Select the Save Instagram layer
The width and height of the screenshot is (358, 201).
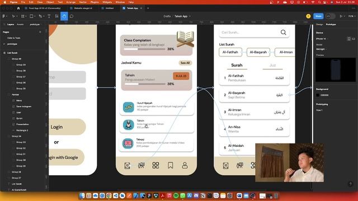(23, 107)
